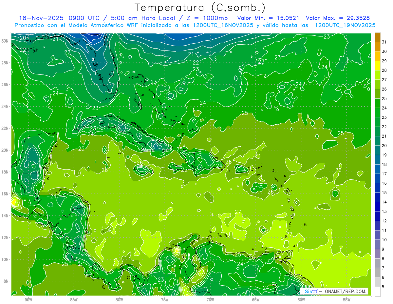Click the orange color-scale segment between 30 and 31
The width and height of the screenshot is (393, 304).
378,47
